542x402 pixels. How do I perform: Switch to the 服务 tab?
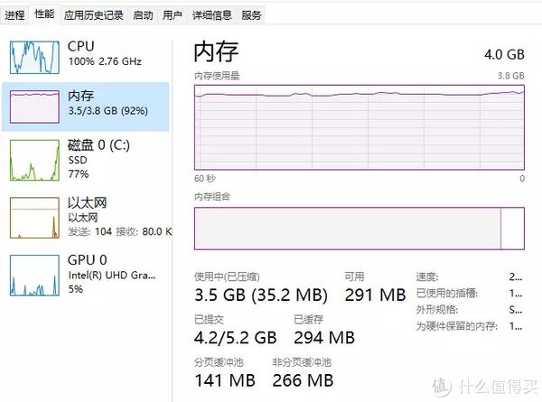pos(251,14)
